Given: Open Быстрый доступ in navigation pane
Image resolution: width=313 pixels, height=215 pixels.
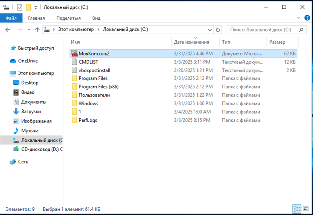Looking at the screenshot, I should click(36, 48).
